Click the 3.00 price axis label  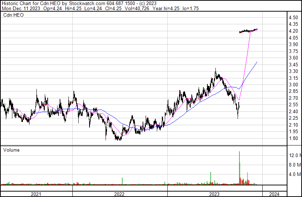(293, 85)
